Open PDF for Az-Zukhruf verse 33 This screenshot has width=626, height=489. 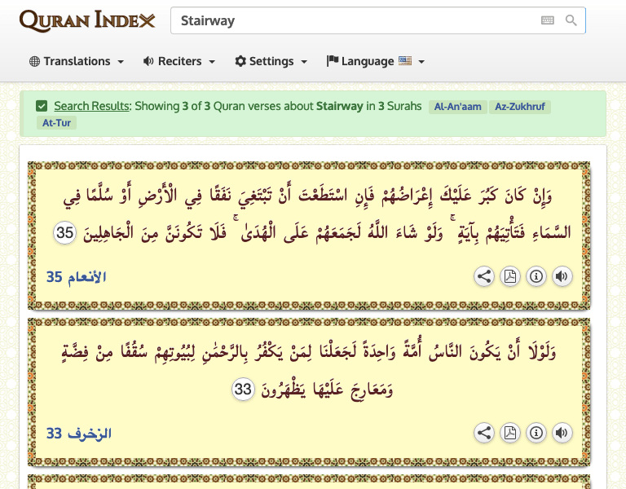(510, 433)
